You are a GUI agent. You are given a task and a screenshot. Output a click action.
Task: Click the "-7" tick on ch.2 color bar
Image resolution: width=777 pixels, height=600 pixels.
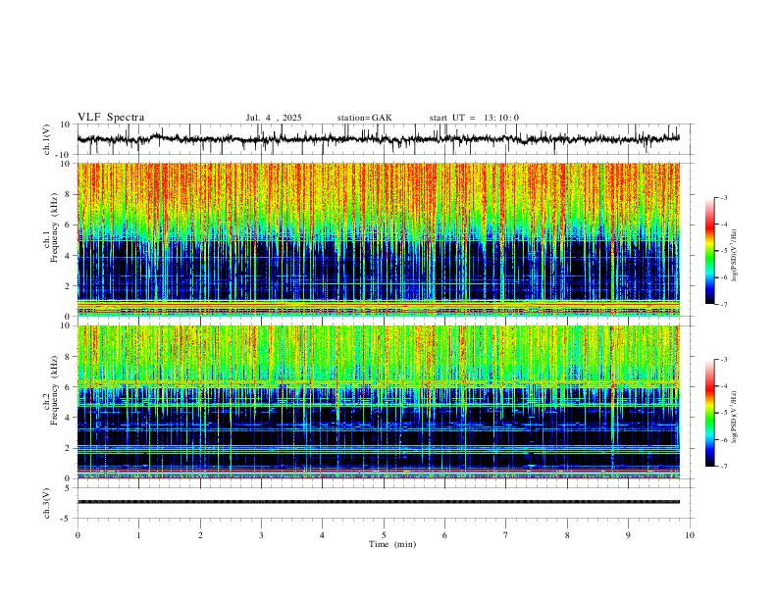click(723, 467)
